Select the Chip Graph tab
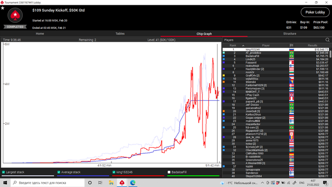This screenshot has height=187, width=332. 204,34
